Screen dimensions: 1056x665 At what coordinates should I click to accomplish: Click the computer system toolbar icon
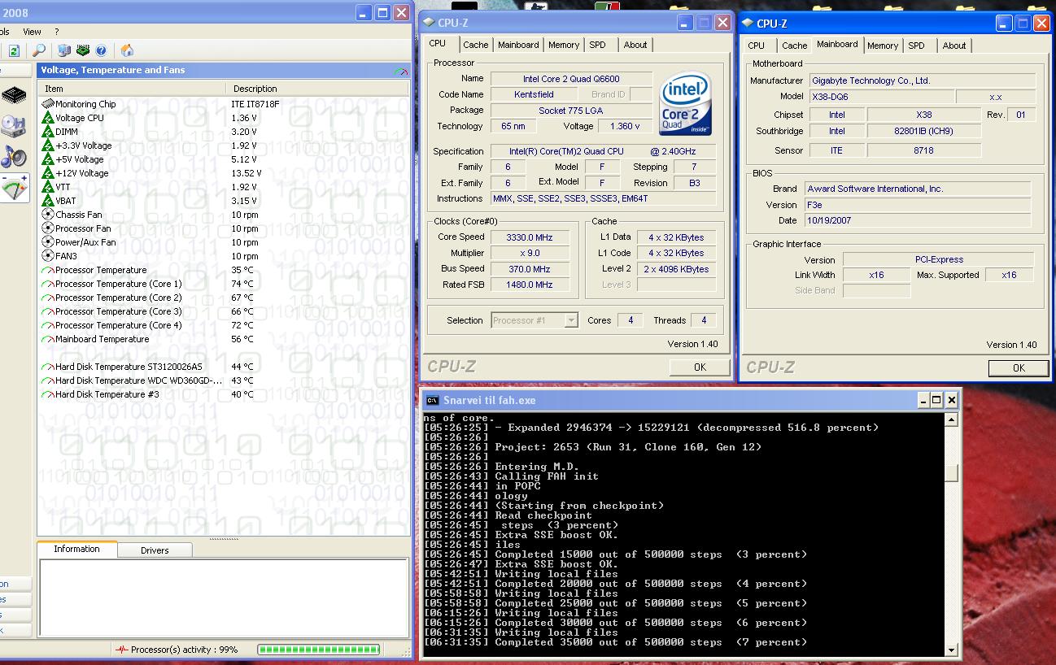click(64, 50)
